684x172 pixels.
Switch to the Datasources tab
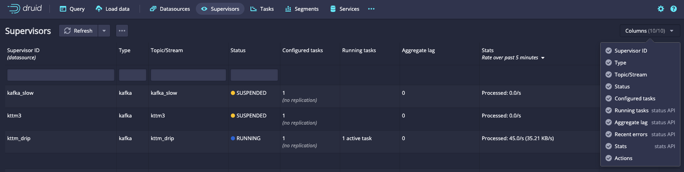(170, 9)
